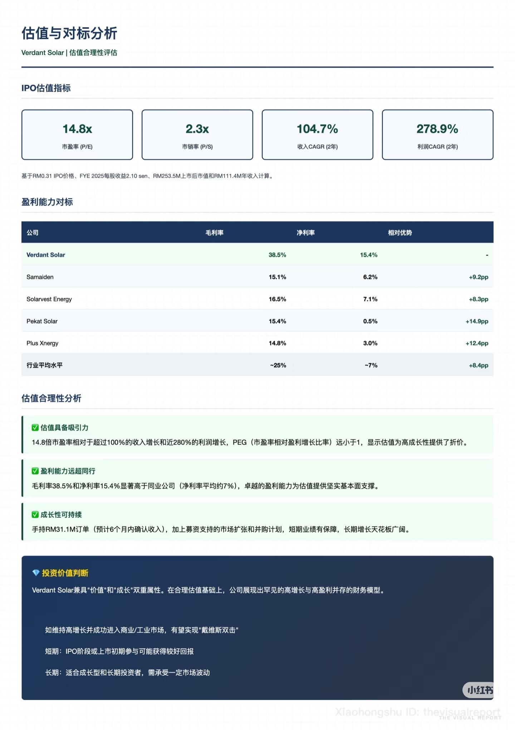Click the 成长性可持续 heading
Screen dimensions: 515x730
61,515
